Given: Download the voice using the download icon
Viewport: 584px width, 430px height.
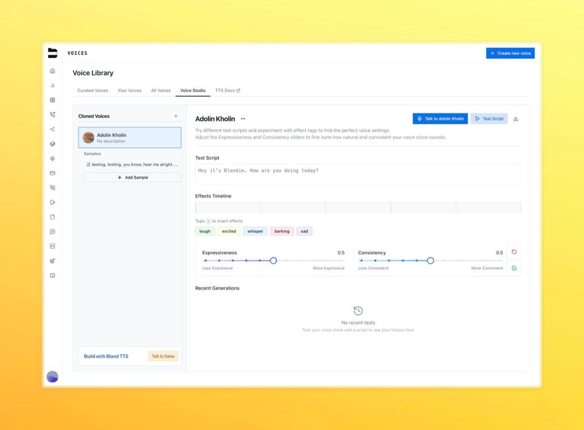Looking at the screenshot, I should click(x=516, y=119).
